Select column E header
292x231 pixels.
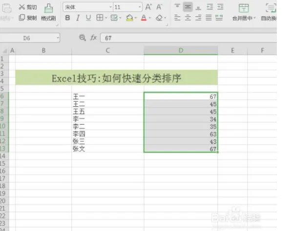(232, 50)
